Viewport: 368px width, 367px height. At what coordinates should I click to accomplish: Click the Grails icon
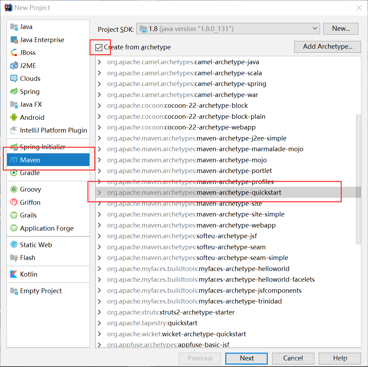point(14,215)
